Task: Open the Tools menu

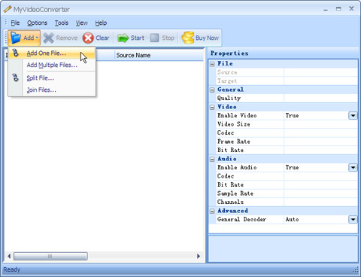Action: [62, 23]
